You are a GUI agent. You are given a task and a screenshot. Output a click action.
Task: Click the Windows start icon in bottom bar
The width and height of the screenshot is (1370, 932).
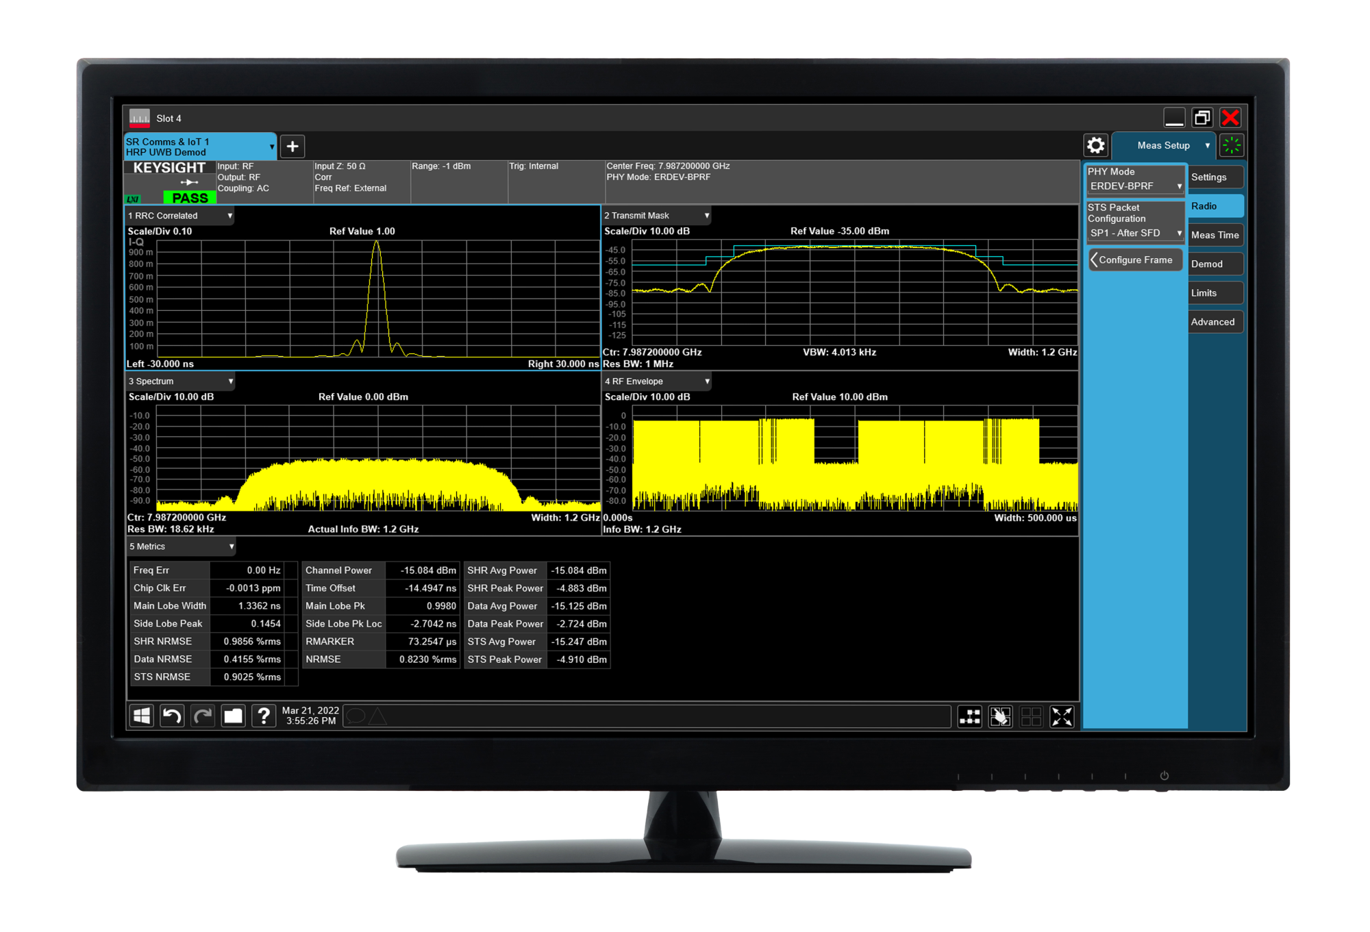[142, 716]
